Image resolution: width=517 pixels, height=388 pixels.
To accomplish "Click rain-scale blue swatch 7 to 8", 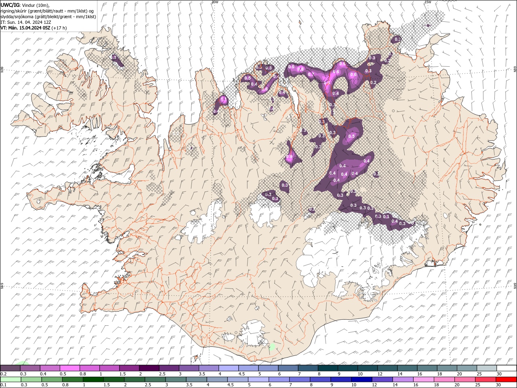I will pos(299,380).
